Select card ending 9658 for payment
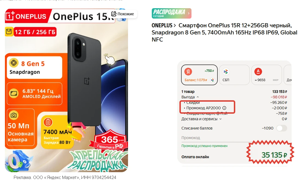308x182 pixels. (x=266, y=75)
